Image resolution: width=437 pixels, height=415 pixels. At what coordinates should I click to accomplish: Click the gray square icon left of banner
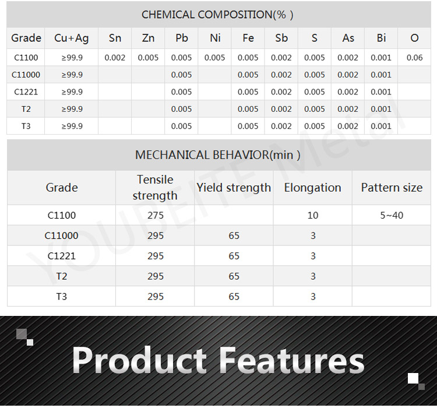(22, 334)
